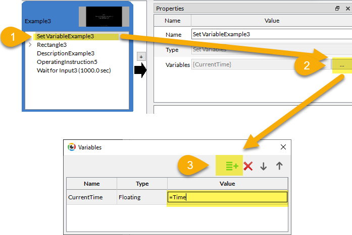Open Variables editor with ellipsis button

coord(342,65)
